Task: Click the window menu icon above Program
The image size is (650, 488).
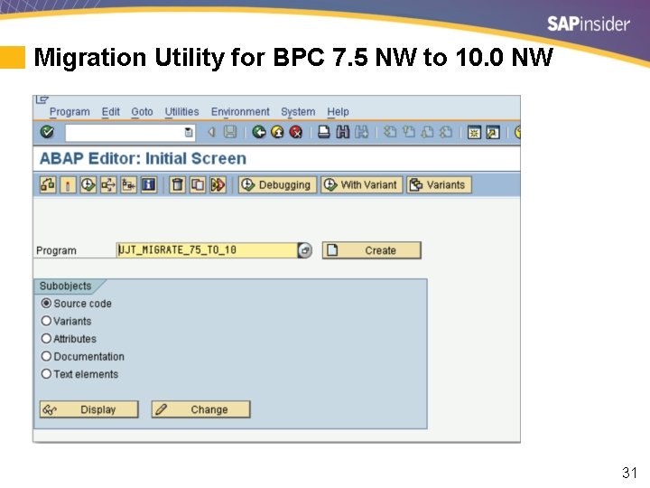Action: 42,99
